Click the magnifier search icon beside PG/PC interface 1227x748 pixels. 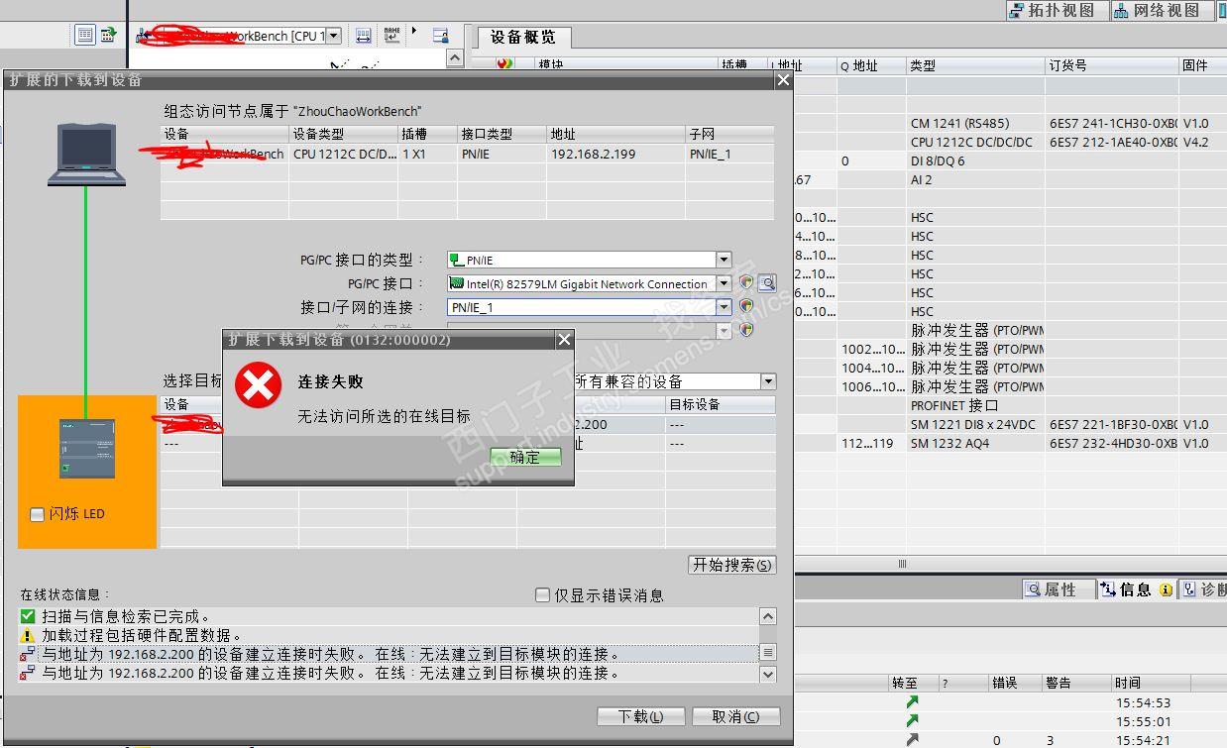(x=766, y=283)
